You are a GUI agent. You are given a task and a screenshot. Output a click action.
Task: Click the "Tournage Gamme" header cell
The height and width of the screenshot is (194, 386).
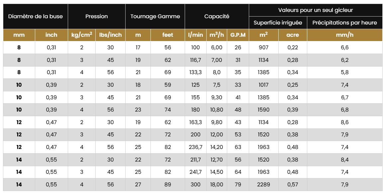(x=155, y=16)
